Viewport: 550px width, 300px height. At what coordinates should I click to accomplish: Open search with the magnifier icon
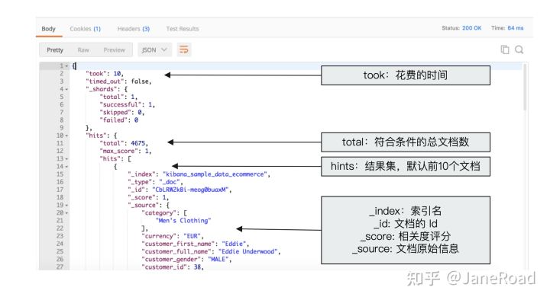519,49
